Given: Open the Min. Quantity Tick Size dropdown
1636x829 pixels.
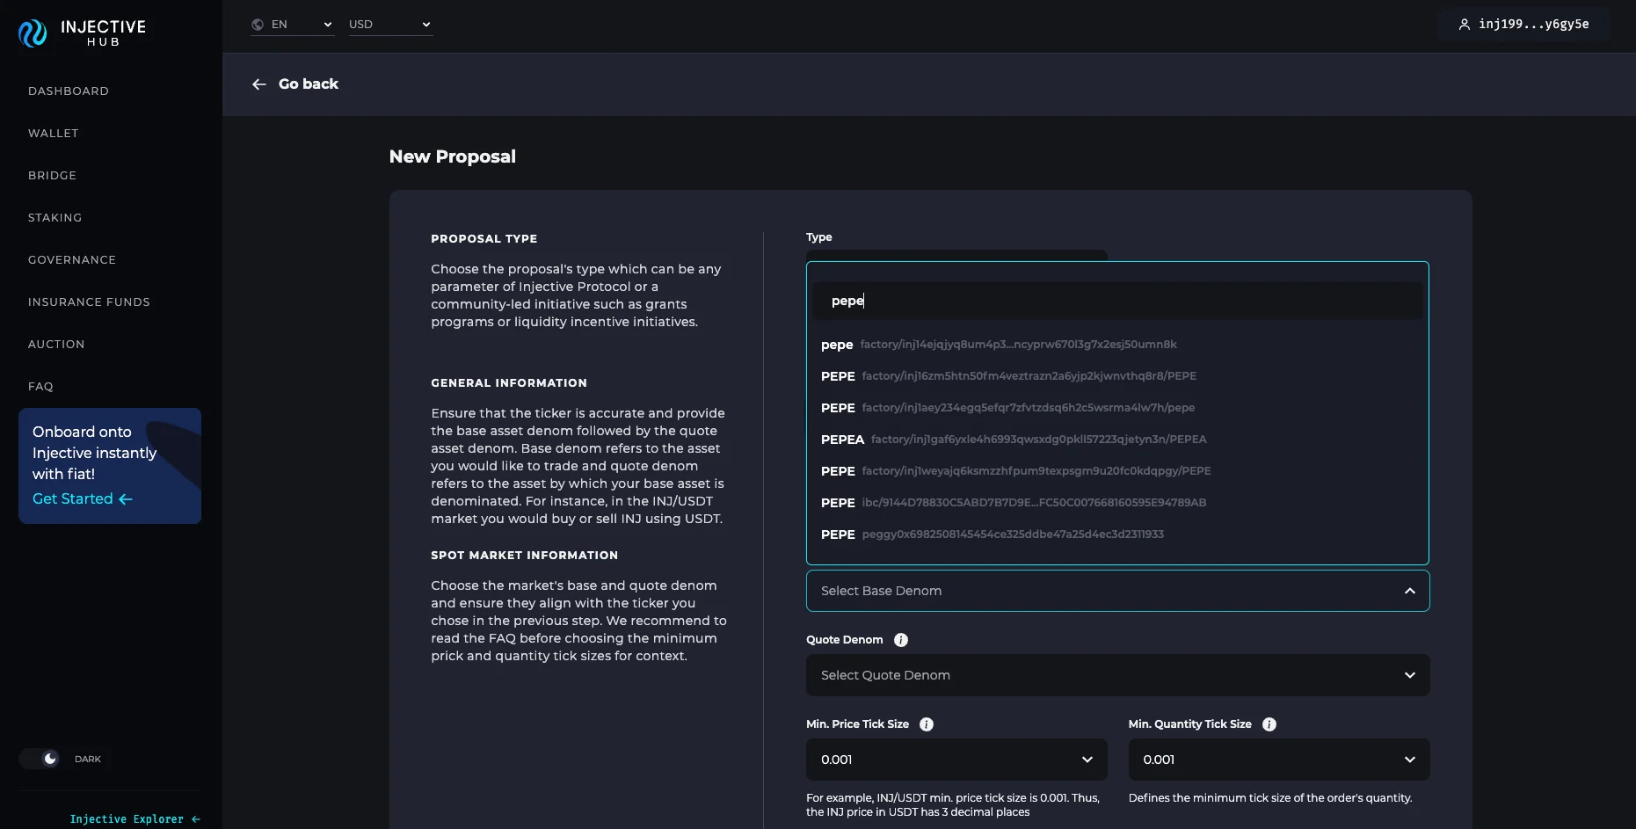Looking at the screenshot, I should click(x=1279, y=760).
